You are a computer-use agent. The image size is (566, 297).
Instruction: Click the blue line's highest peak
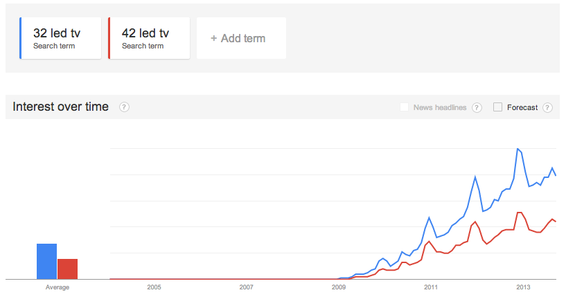point(518,149)
